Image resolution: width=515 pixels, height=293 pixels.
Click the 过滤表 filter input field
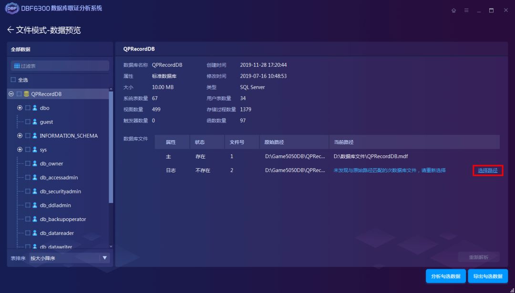tap(60, 66)
